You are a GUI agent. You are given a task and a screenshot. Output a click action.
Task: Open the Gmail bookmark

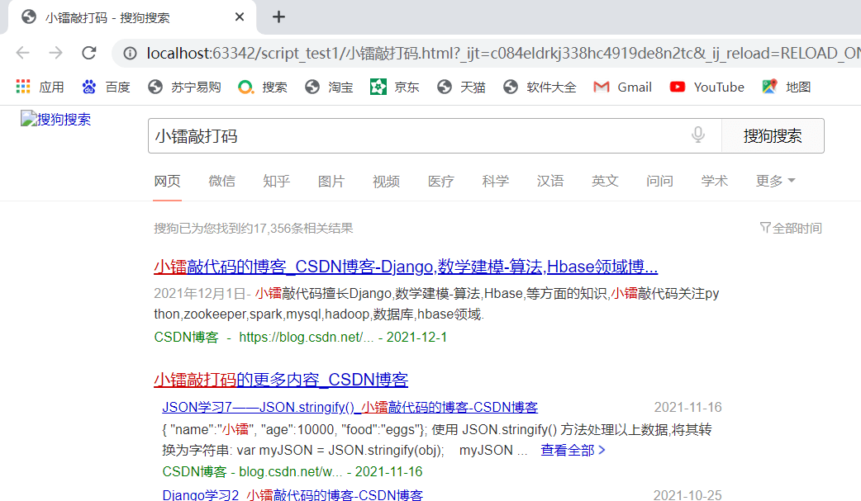coord(623,87)
